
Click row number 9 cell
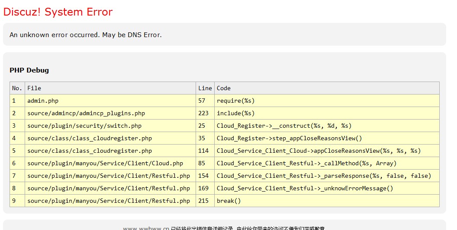(x=17, y=201)
